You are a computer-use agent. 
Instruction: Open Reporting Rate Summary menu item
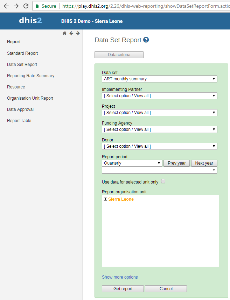(30, 76)
